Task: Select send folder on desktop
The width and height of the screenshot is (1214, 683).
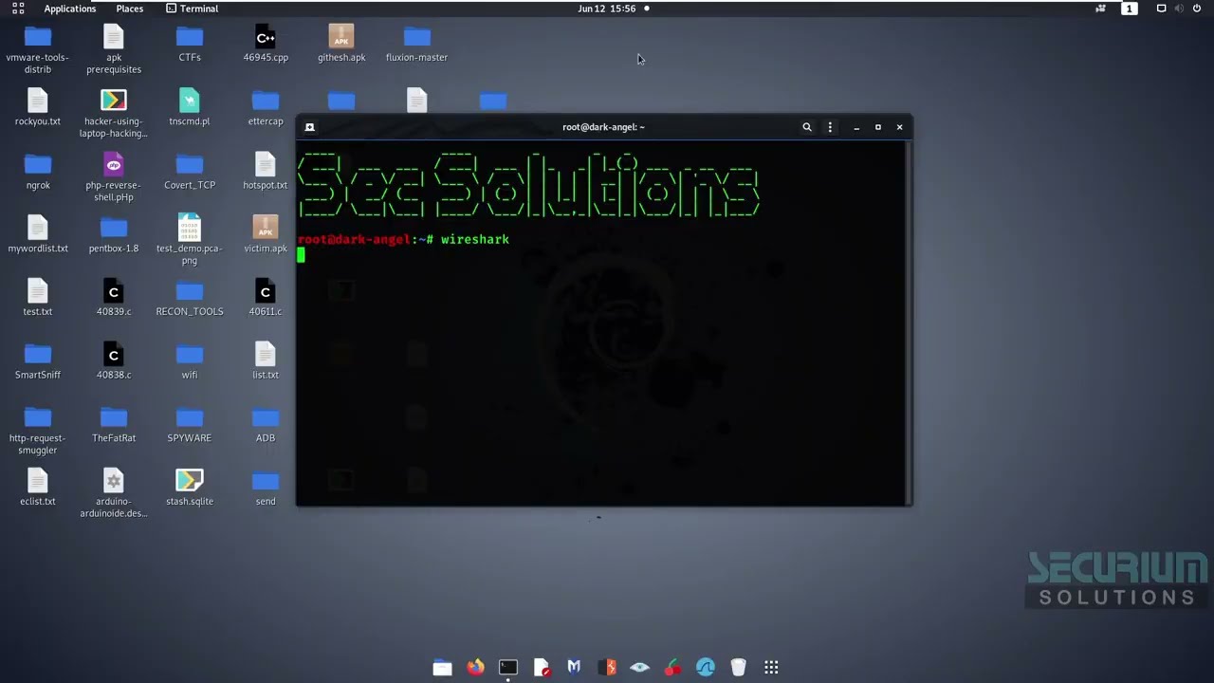Action: click(x=266, y=488)
